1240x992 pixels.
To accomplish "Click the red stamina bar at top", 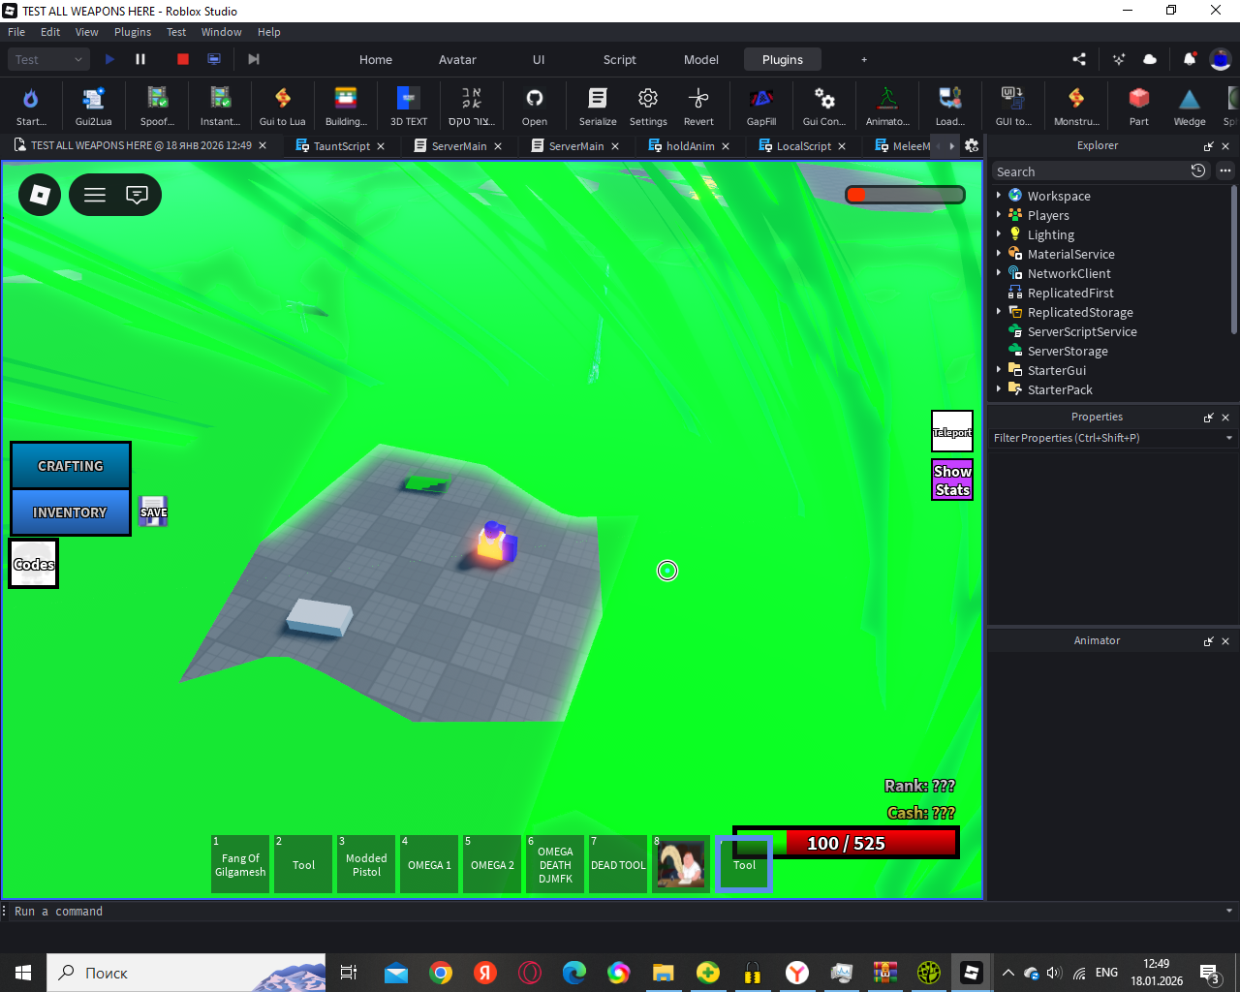I will 905,195.
